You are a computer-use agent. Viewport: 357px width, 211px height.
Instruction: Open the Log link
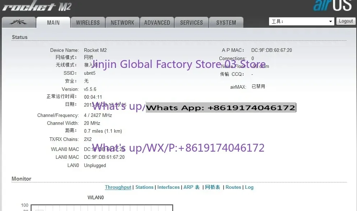point(249,187)
